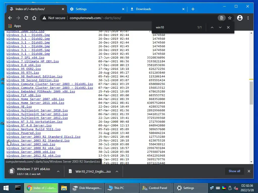Click the scrollbar down arrow

tap(251, 162)
